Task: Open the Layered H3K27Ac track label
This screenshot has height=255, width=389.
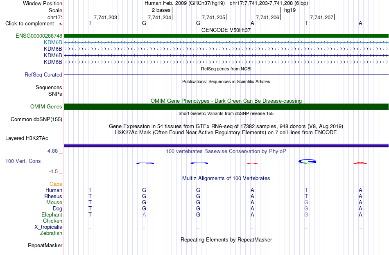Action: (27, 138)
